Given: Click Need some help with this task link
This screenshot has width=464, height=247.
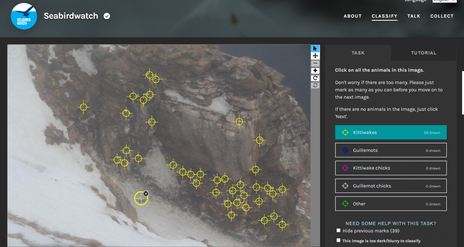Looking at the screenshot, I should tap(391, 223).
